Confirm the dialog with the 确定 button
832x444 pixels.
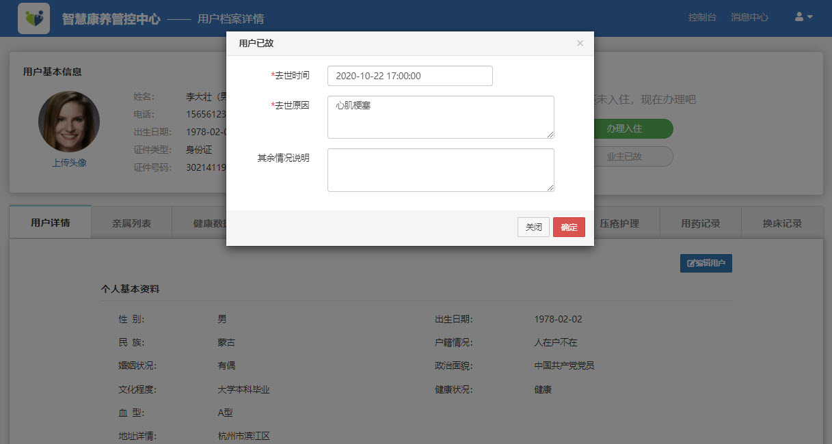569,227
